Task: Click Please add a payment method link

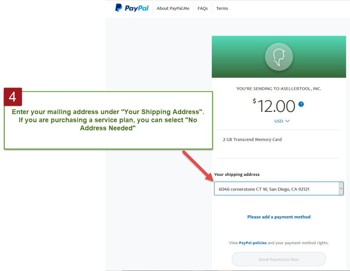Action: pos(279,217)
